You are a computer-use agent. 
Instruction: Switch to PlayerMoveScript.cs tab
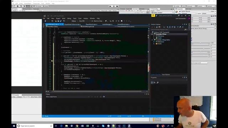click(92, 25)
